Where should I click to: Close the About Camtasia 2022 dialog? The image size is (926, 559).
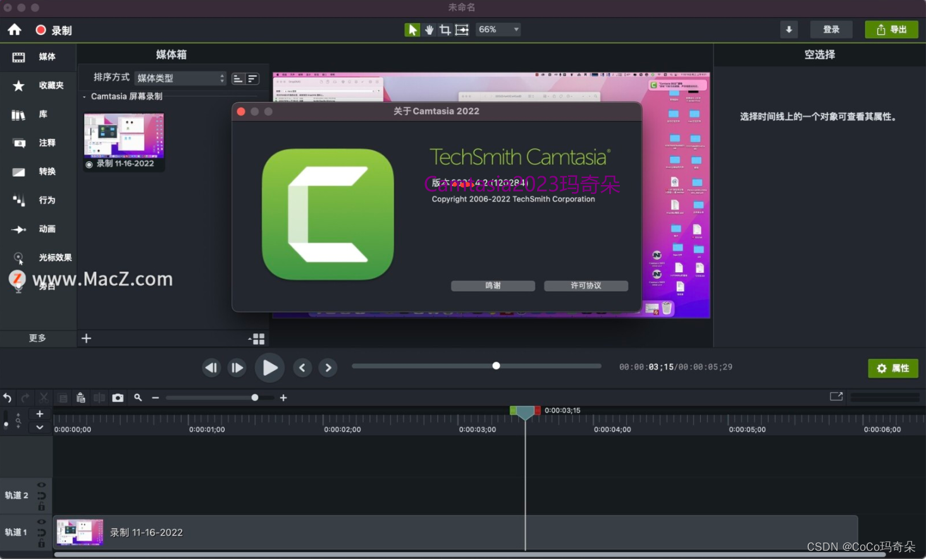coord(241,111)
